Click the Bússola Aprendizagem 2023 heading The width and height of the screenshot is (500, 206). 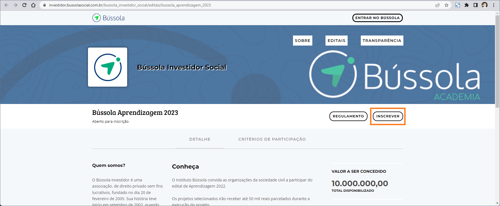tap(135, 113)
